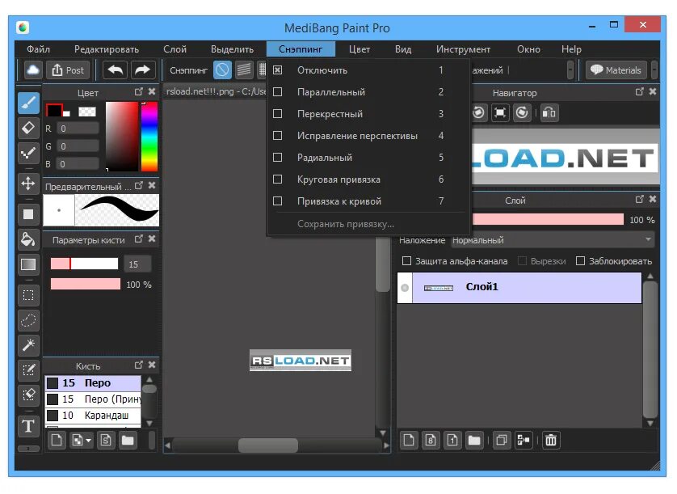Add brush folder icon
677x494 pixels.
click(x=128, y=441)
